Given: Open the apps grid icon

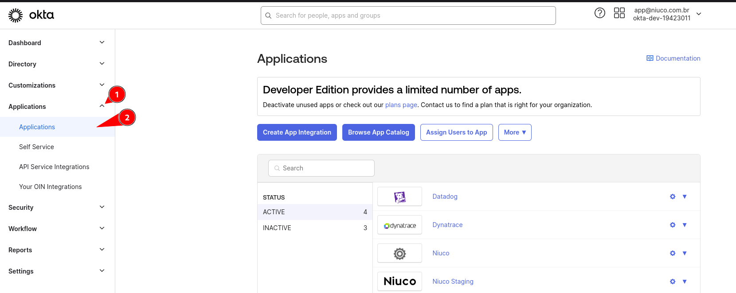Looking at the screenshot, I should click(x=619, y=13).
